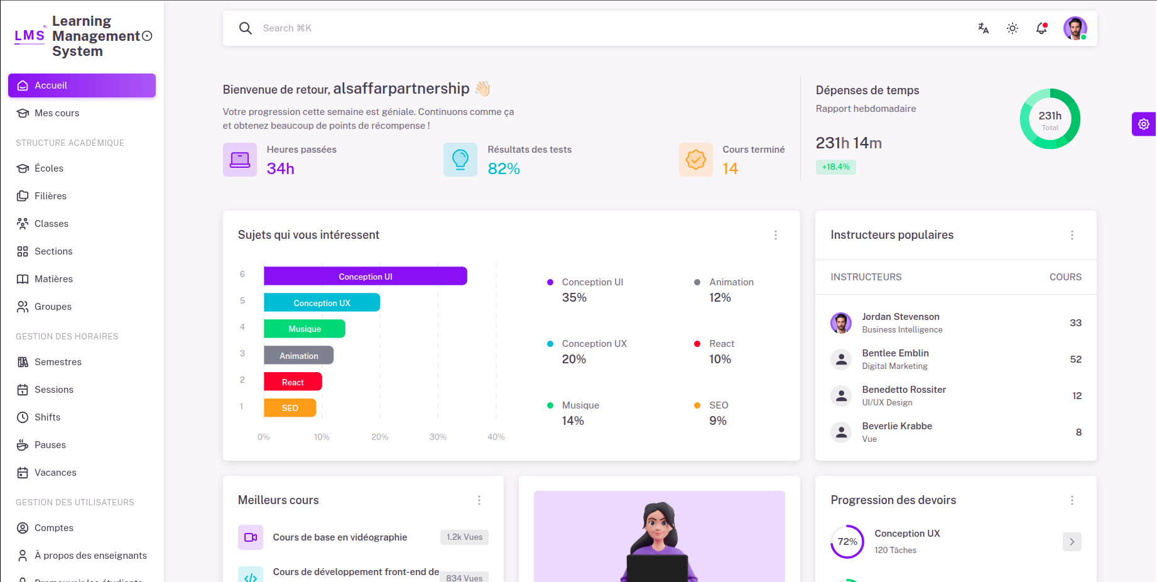
Task: Navigate to Sections
Action: 52,251
